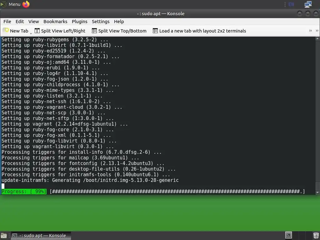320x240 pixels.
Task: Click the 'Setting up ruby-fog-json' line
Action: coord(55,79)
